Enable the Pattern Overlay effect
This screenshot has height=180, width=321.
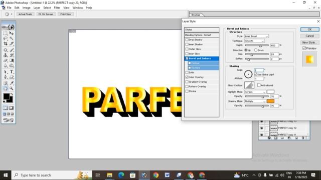point(187,86)
